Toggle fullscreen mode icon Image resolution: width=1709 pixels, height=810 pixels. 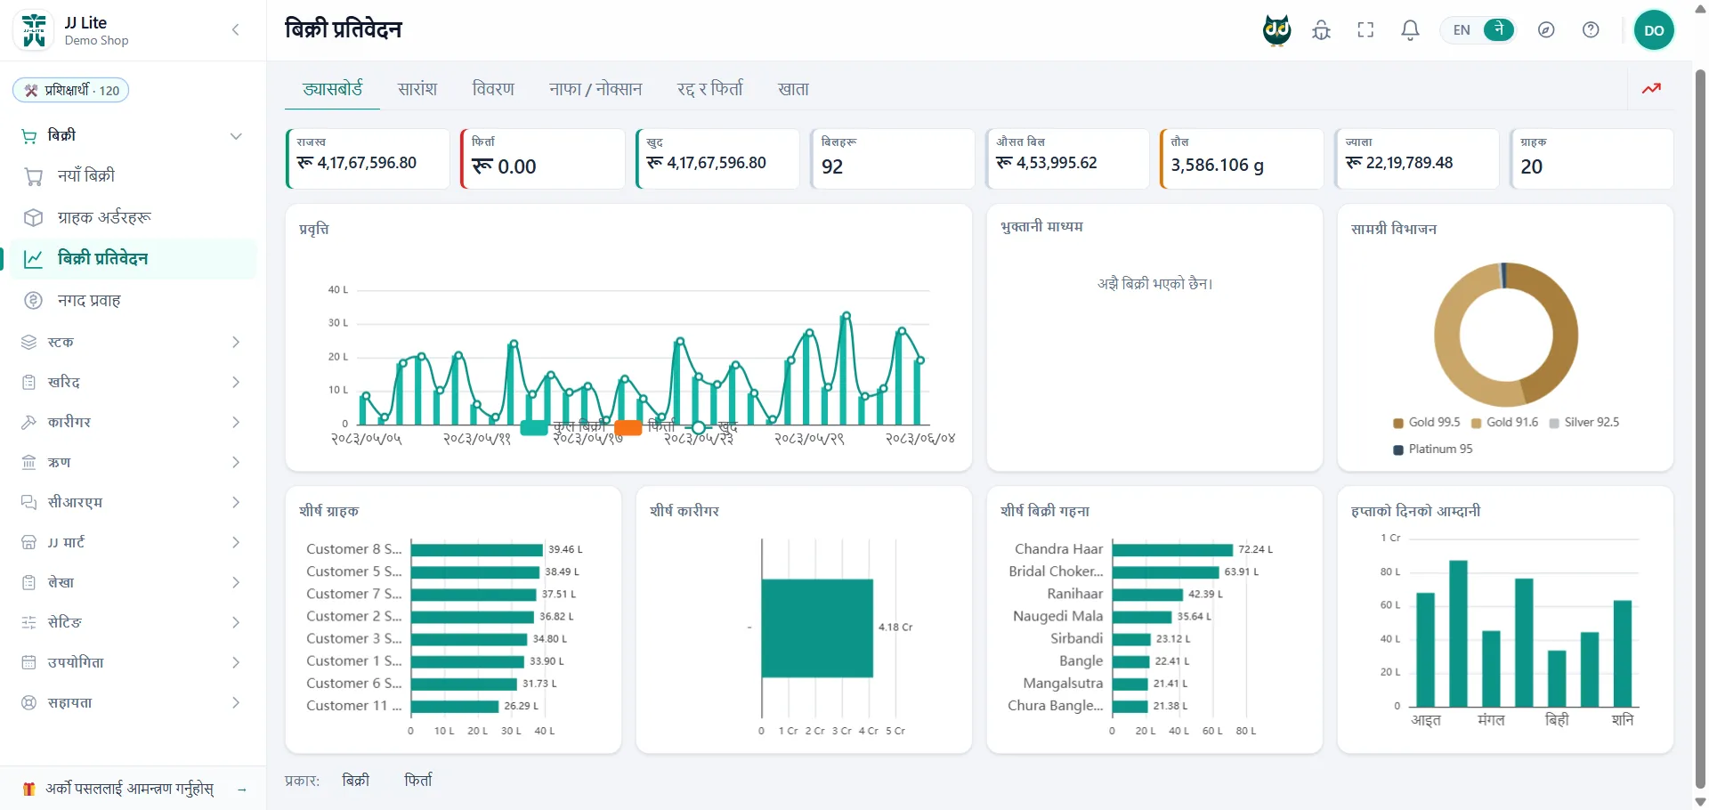click(x=1365, y=30)
